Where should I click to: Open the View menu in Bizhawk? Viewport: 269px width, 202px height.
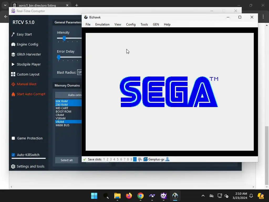pos(118,24)
